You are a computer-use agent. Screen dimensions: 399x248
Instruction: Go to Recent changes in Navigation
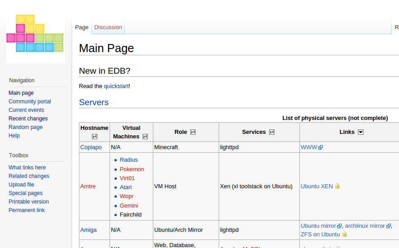pyautogui.click(x=28, y=119)
